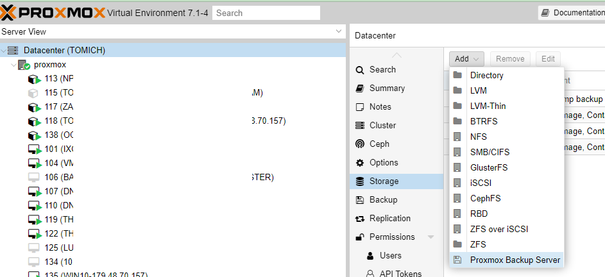The image size is (605, 277).
Task: Select container 117 icon
Action: click(35, 107)
